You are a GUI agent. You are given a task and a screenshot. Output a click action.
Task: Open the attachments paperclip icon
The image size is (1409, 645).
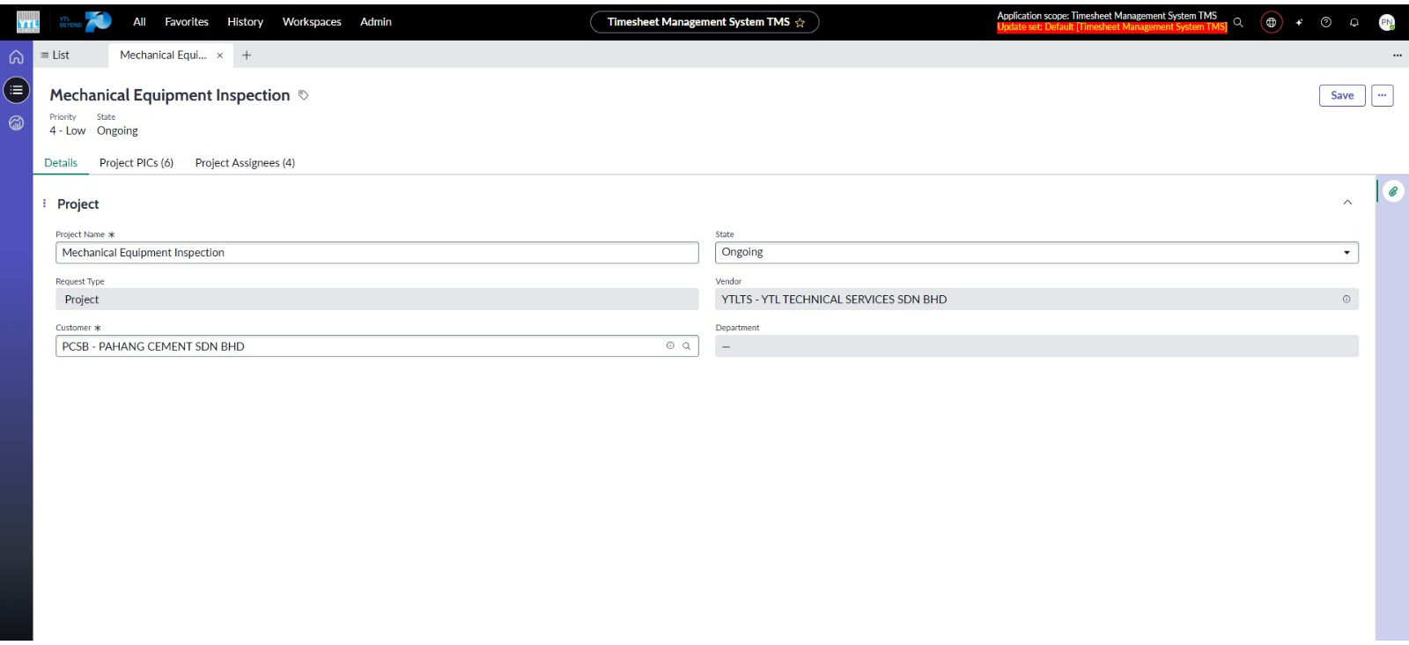(x=1393, y=191)
